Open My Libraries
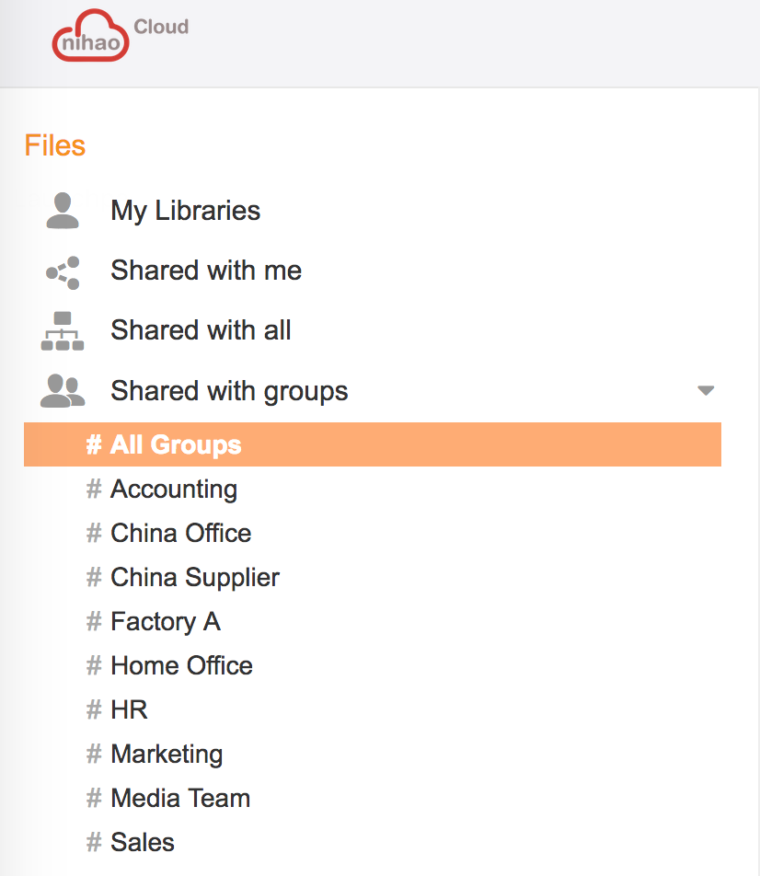Image resolution: width=760 pixels, height=876 pixels. [x=185, y=211]
